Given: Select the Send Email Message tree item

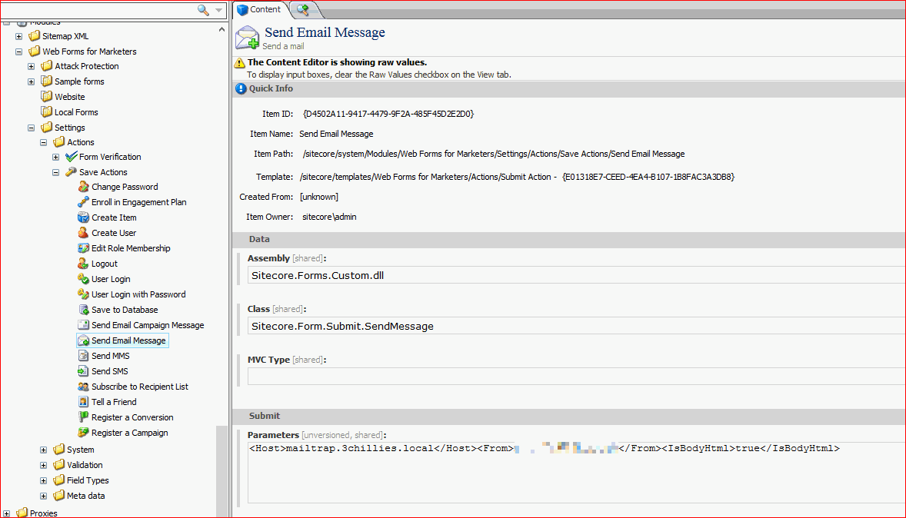Looking at the screenshot, I should pyautogui.click(x=122, y=340).
